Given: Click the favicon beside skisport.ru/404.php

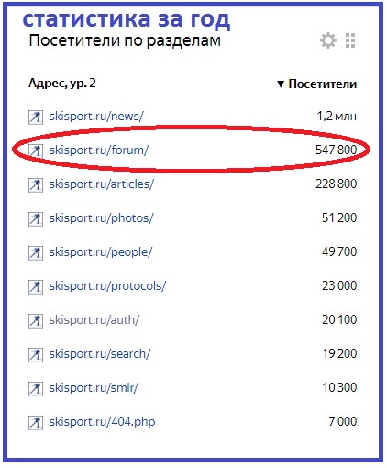Looking at the screenshot, I should coord(36,423).
